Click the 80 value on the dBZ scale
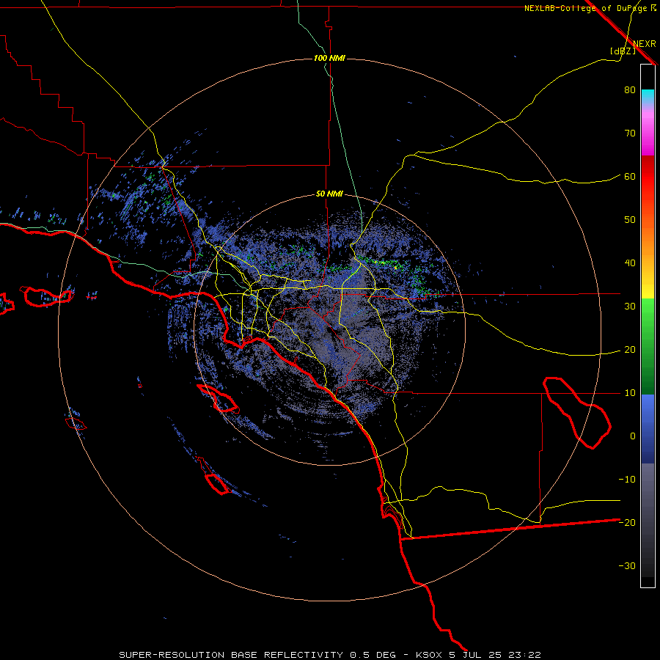Image resolution: width=660 pixels, height=660 pixels. click(630, 90)
